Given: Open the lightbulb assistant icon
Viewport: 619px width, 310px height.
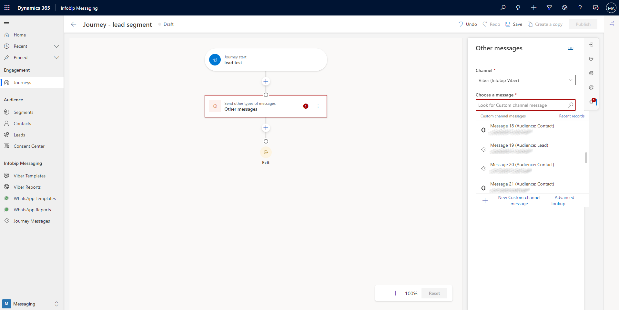Looking at the screenshot, I should [518, 8].
